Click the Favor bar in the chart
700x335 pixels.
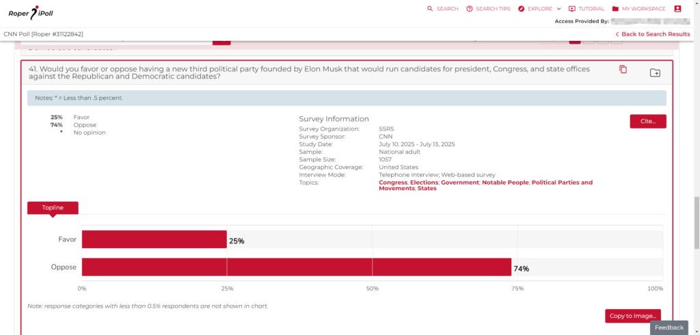tap(154, 239)
